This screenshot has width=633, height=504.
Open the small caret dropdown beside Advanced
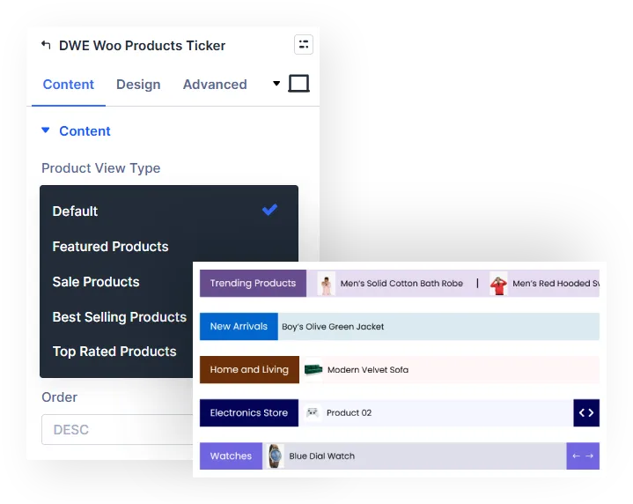[x=276, y=83]
